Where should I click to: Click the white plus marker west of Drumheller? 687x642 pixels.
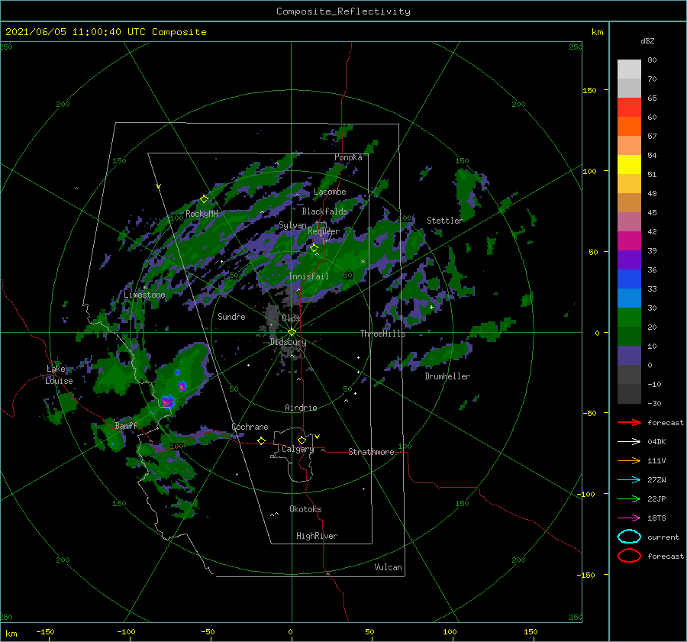click(x=431, y=307)
